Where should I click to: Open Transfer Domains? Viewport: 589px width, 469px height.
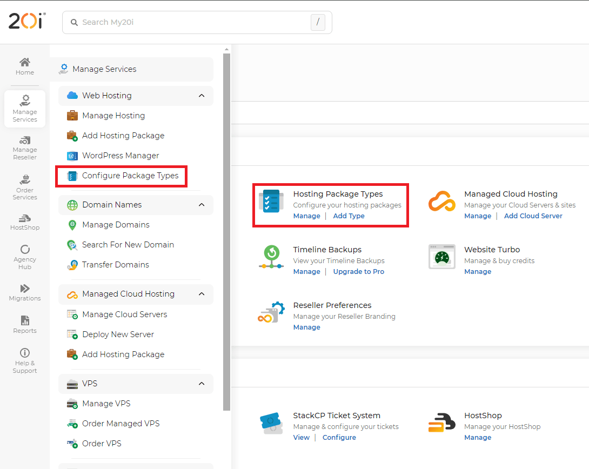(108, 265)
